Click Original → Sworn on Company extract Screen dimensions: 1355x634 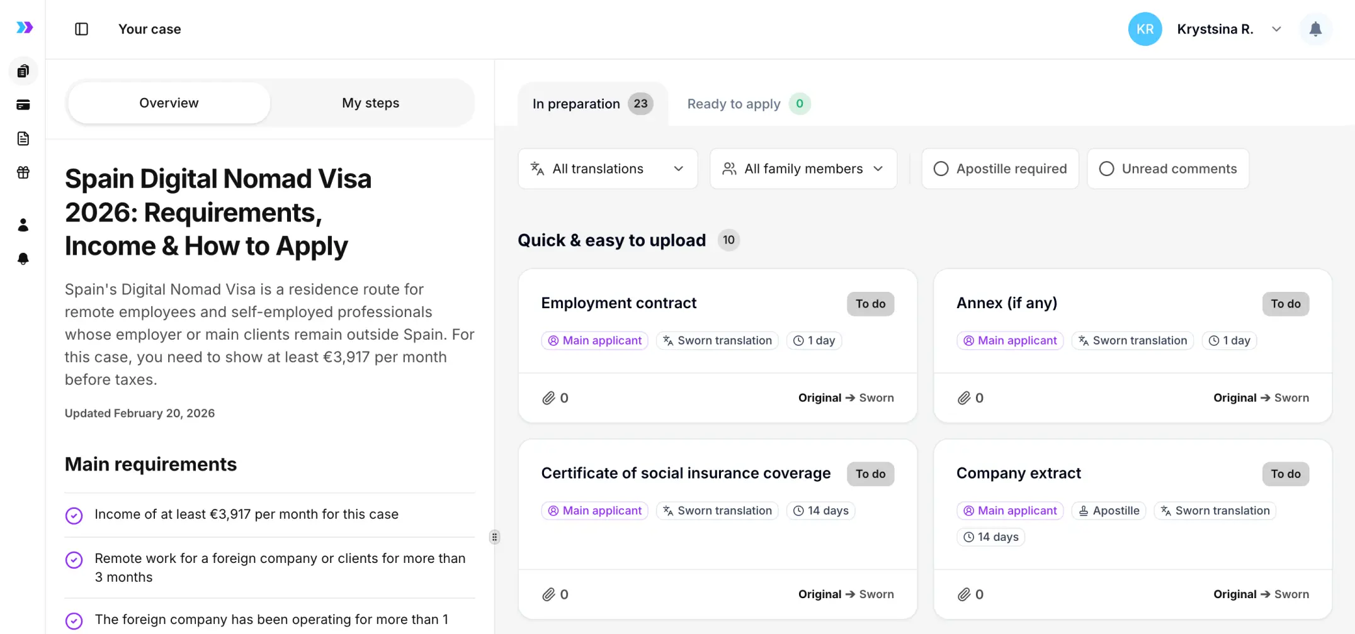pyautogui.click(x=1261, y=594)
